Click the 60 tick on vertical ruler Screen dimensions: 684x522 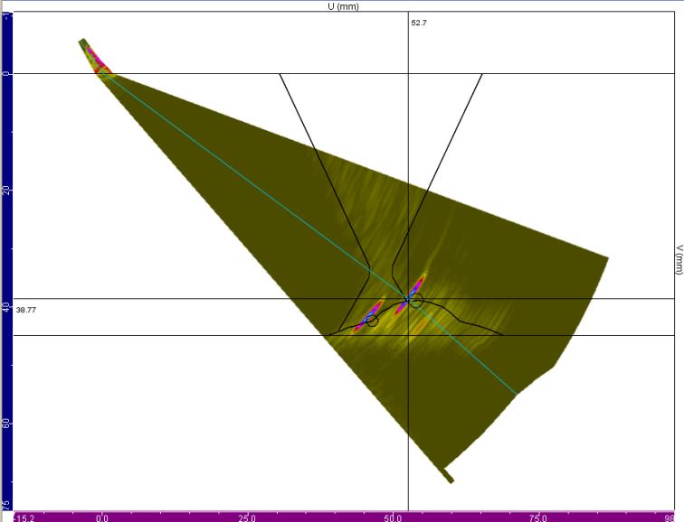click(x=6, y=423)
